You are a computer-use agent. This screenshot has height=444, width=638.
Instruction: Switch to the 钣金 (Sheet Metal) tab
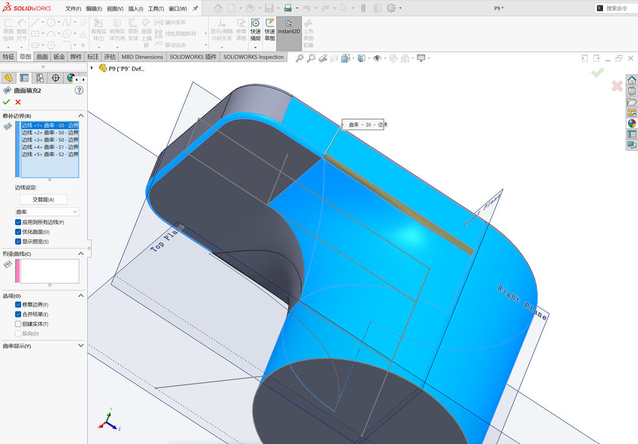point(59,57)
